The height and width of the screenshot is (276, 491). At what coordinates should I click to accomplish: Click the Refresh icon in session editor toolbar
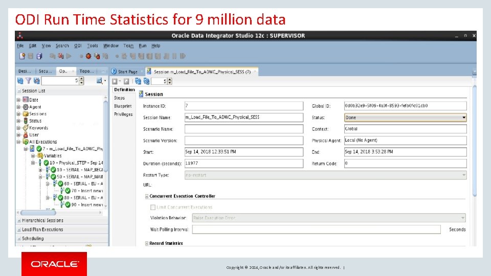click(x=138, y=81)
